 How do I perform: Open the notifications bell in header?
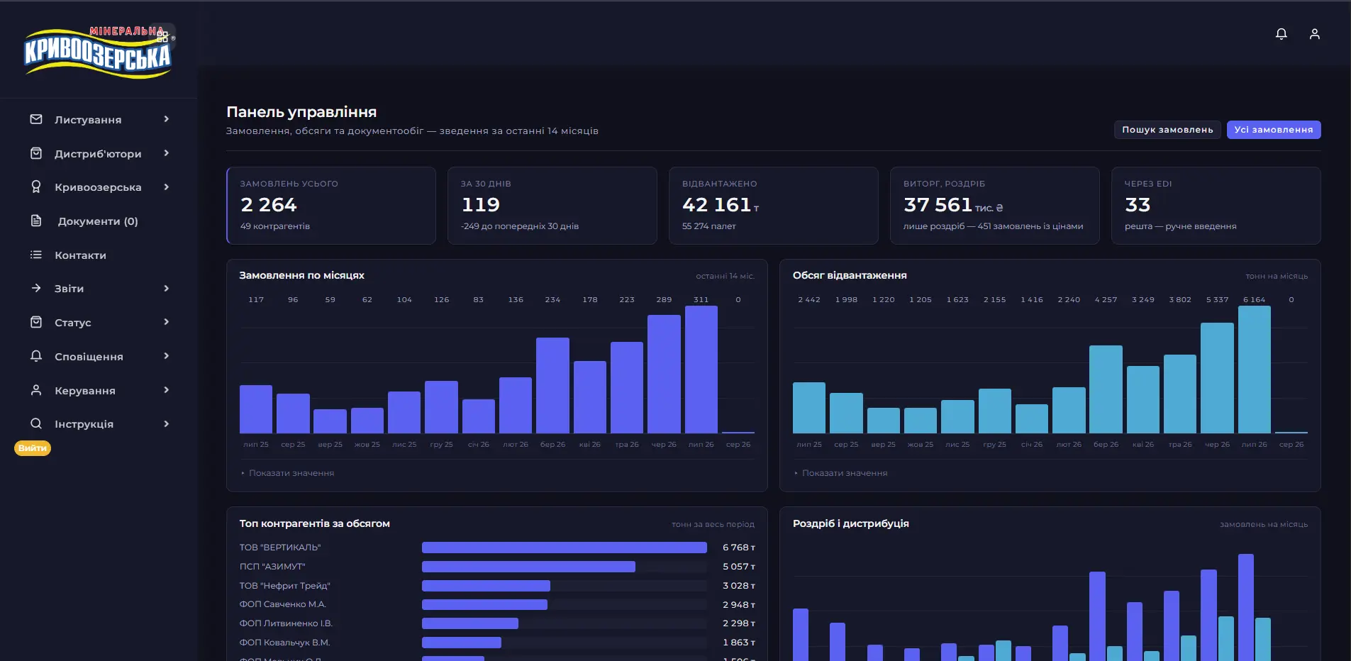[x=1281, y=34]
